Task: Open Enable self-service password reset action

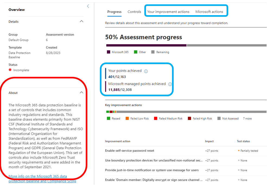Action: tap(130, 151)
